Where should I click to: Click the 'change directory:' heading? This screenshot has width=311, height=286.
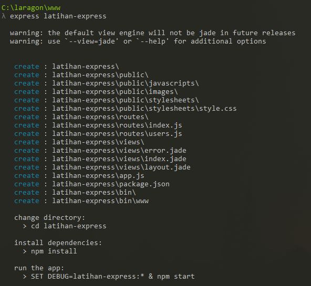point(49,218)
